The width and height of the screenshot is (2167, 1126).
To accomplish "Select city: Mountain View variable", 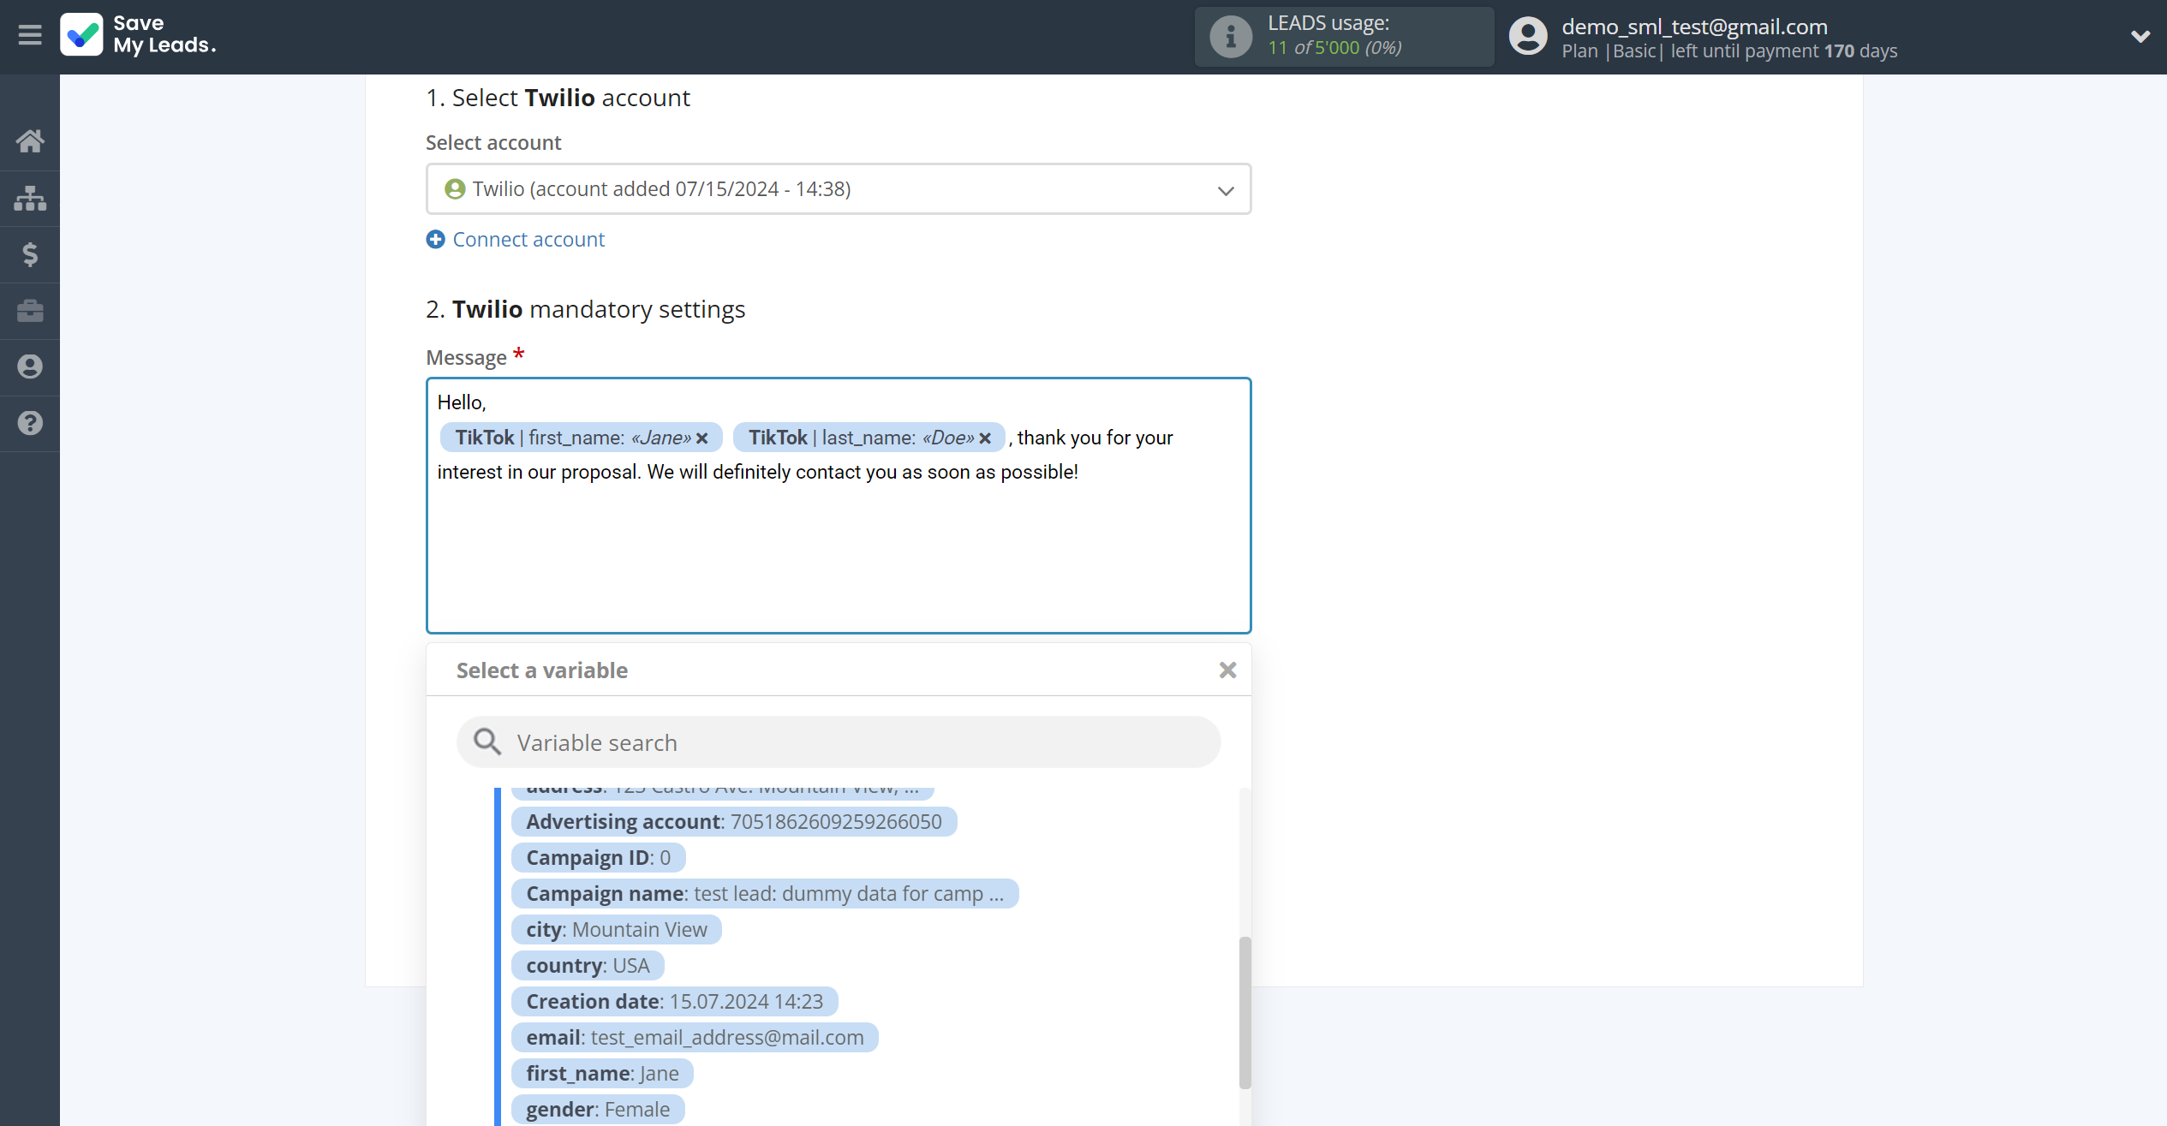I will tap(617, 930).
